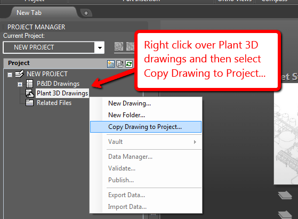Expand the P&ID Drawings node
Image resolution: width=298 pixels, height=219 pixels.
[x=20, y=84]
